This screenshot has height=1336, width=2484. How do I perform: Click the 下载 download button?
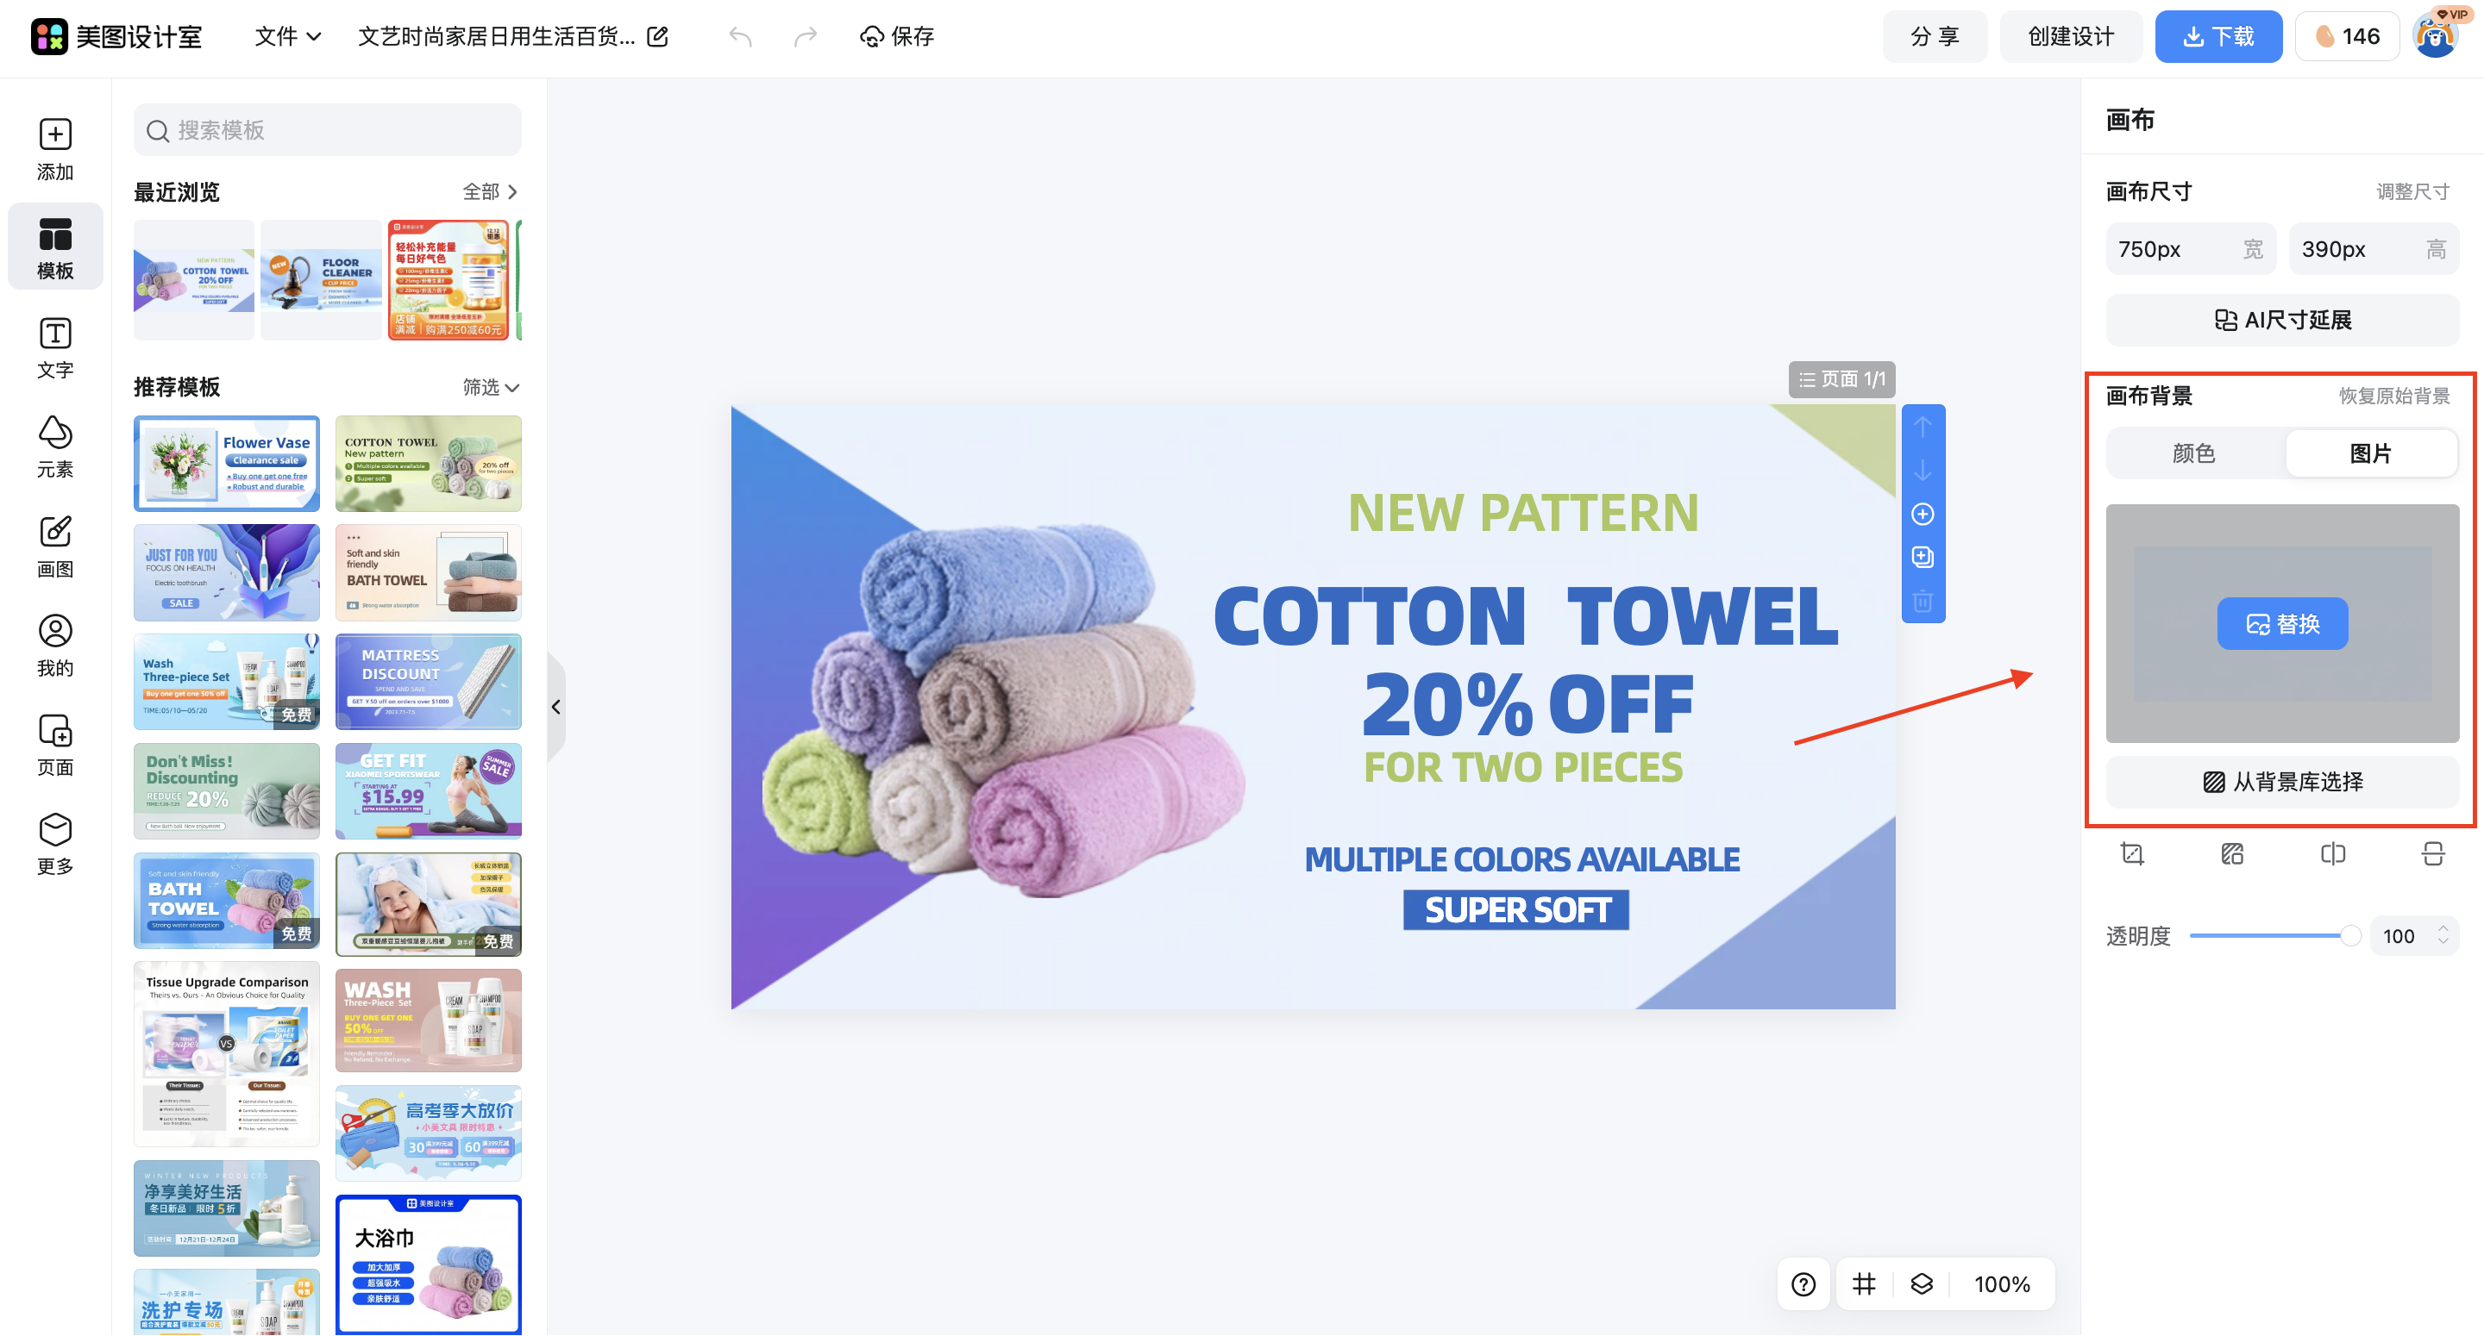pyautogui.click(x=2217, y=36)
